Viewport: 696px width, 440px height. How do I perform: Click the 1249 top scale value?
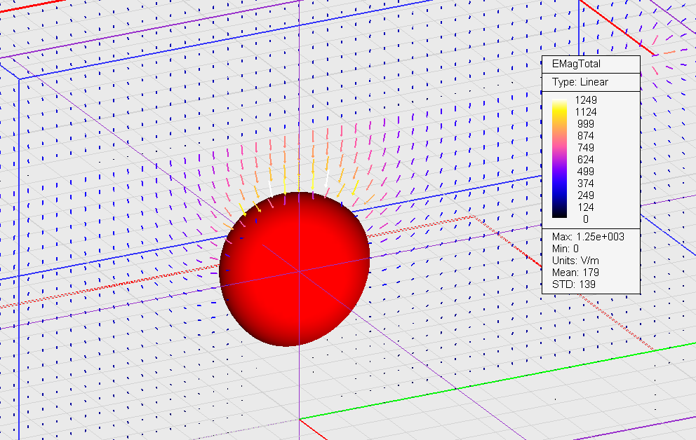(585, 100)
